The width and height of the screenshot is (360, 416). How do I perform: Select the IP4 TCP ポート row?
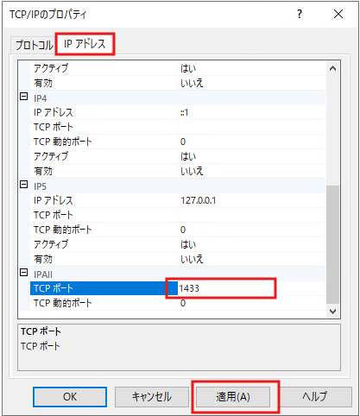(178, 127)
